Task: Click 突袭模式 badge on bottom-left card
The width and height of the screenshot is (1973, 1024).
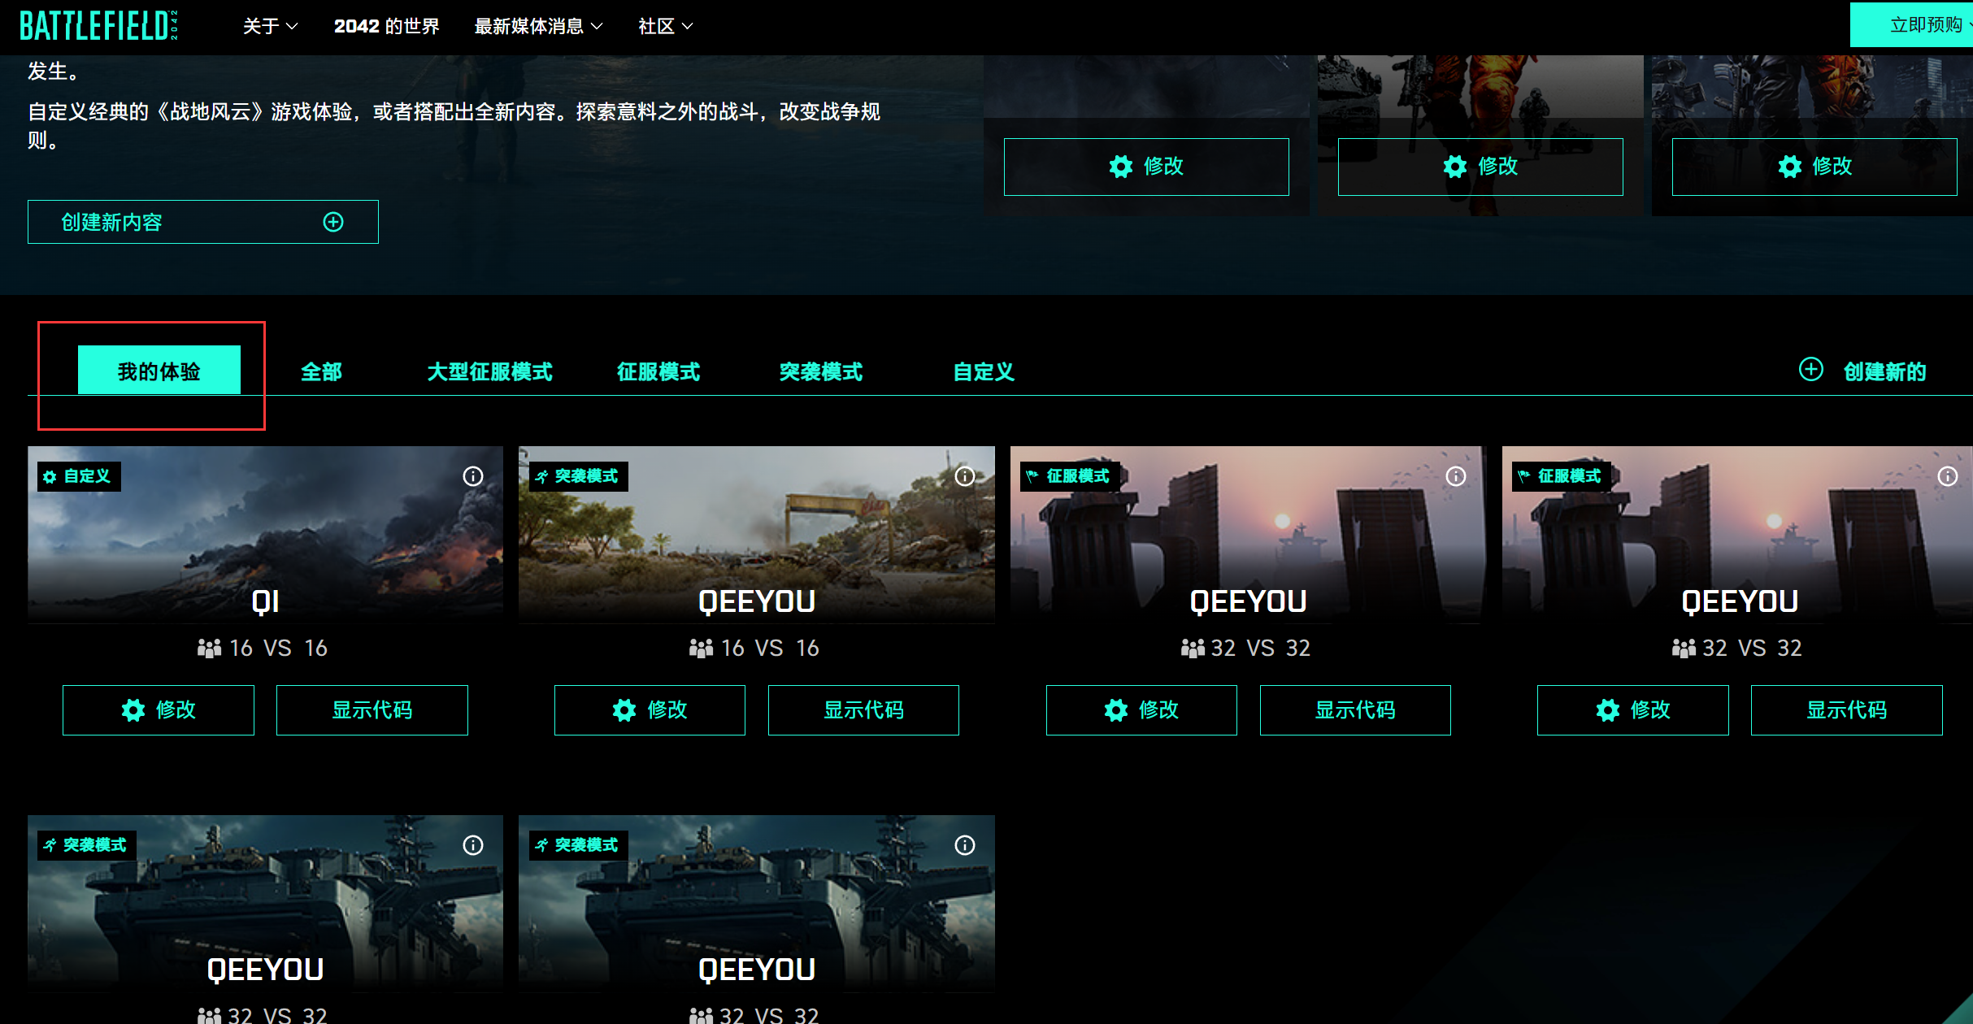Action: [87, 845]
